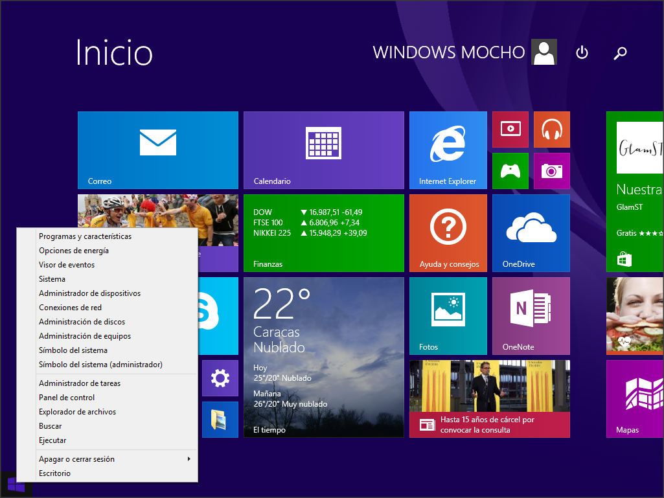
Task: Open the Ayuda y consejos tile
Action: pos(448,233)
